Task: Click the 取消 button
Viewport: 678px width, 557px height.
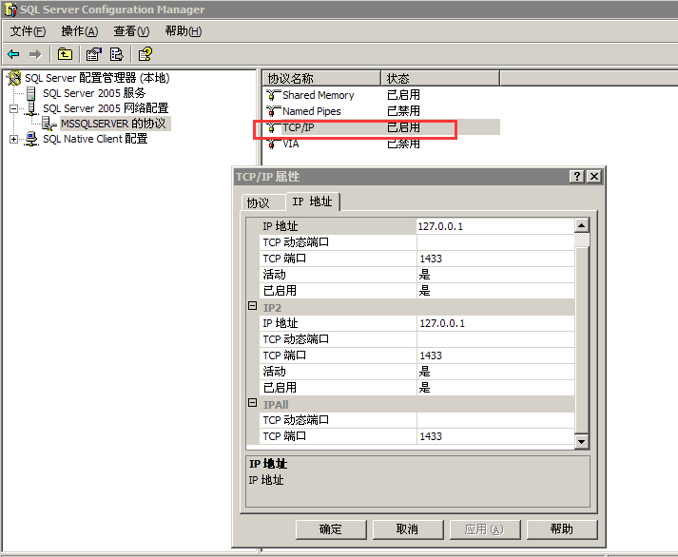Action: tap(407, 529)
